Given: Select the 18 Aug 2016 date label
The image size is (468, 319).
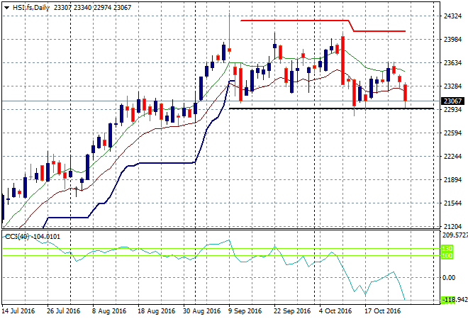Looking at the screenshot, I should (157, 311).
